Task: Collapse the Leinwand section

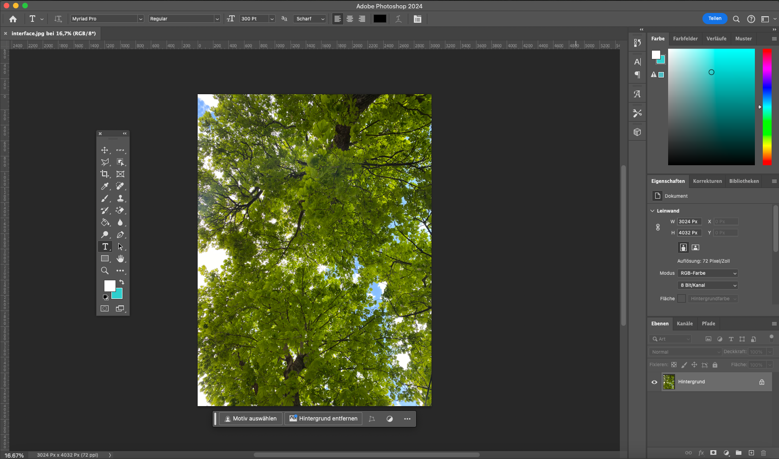Action: [652, 211]
